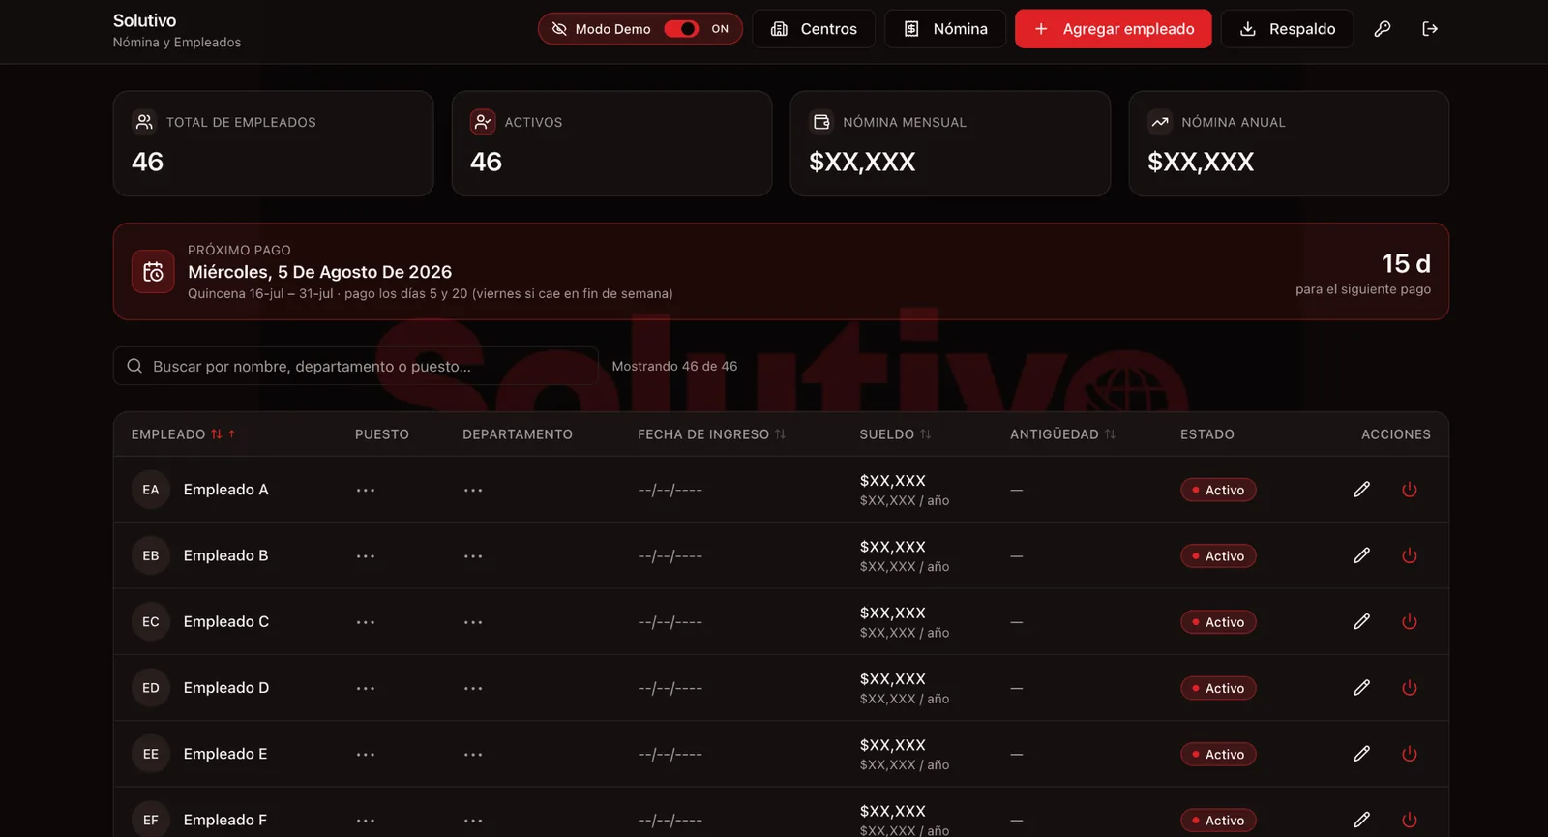The height and width of the screenshot is (837, 1548).
Task: Select the Empleado D name
Action: click(226, 688)
